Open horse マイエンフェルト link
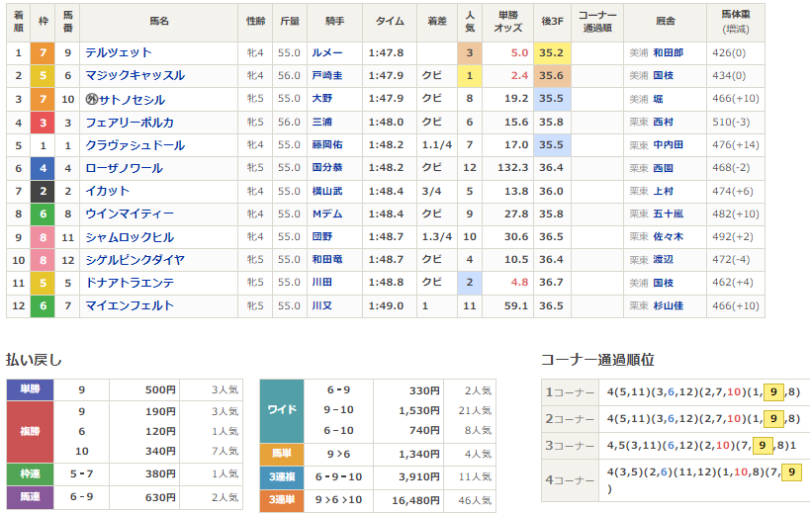Screen dimensions: 810x513 [x=130, y=305]
